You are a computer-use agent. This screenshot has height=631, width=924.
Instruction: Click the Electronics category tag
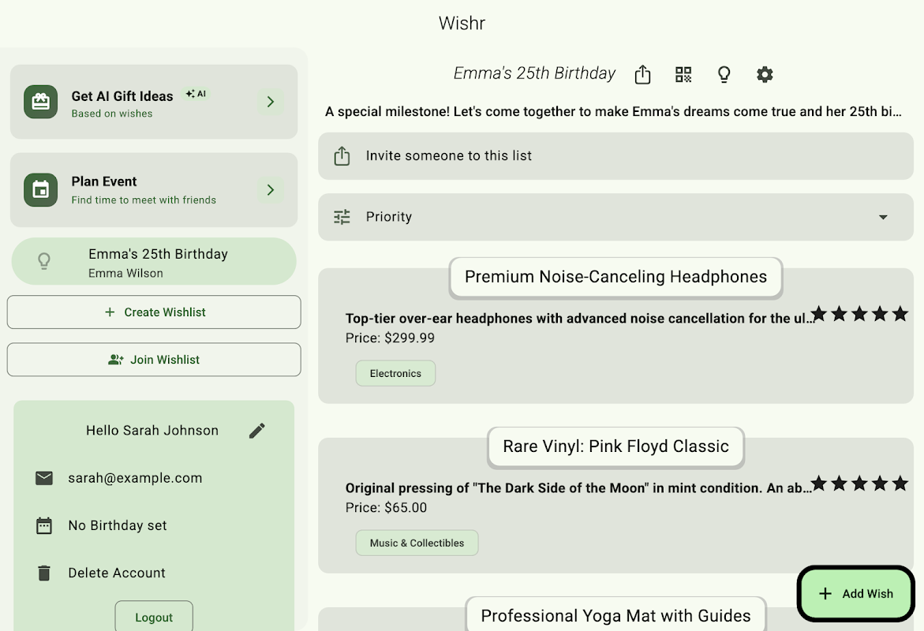[x=395, y=374]
